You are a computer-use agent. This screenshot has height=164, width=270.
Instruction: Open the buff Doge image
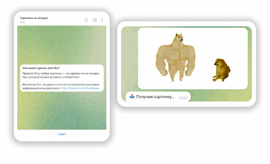point(175,57)
